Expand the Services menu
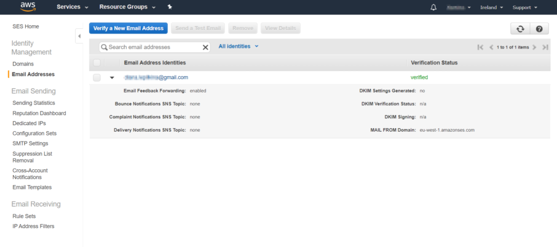This screenshot has width=557, height=247. coord(73,7)
